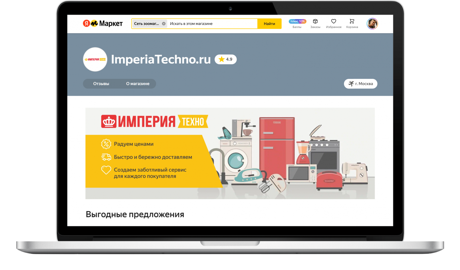The image size is (460, 270).
Task: Click the Выгодные предложения heading
Action: [x=135, y=214]
